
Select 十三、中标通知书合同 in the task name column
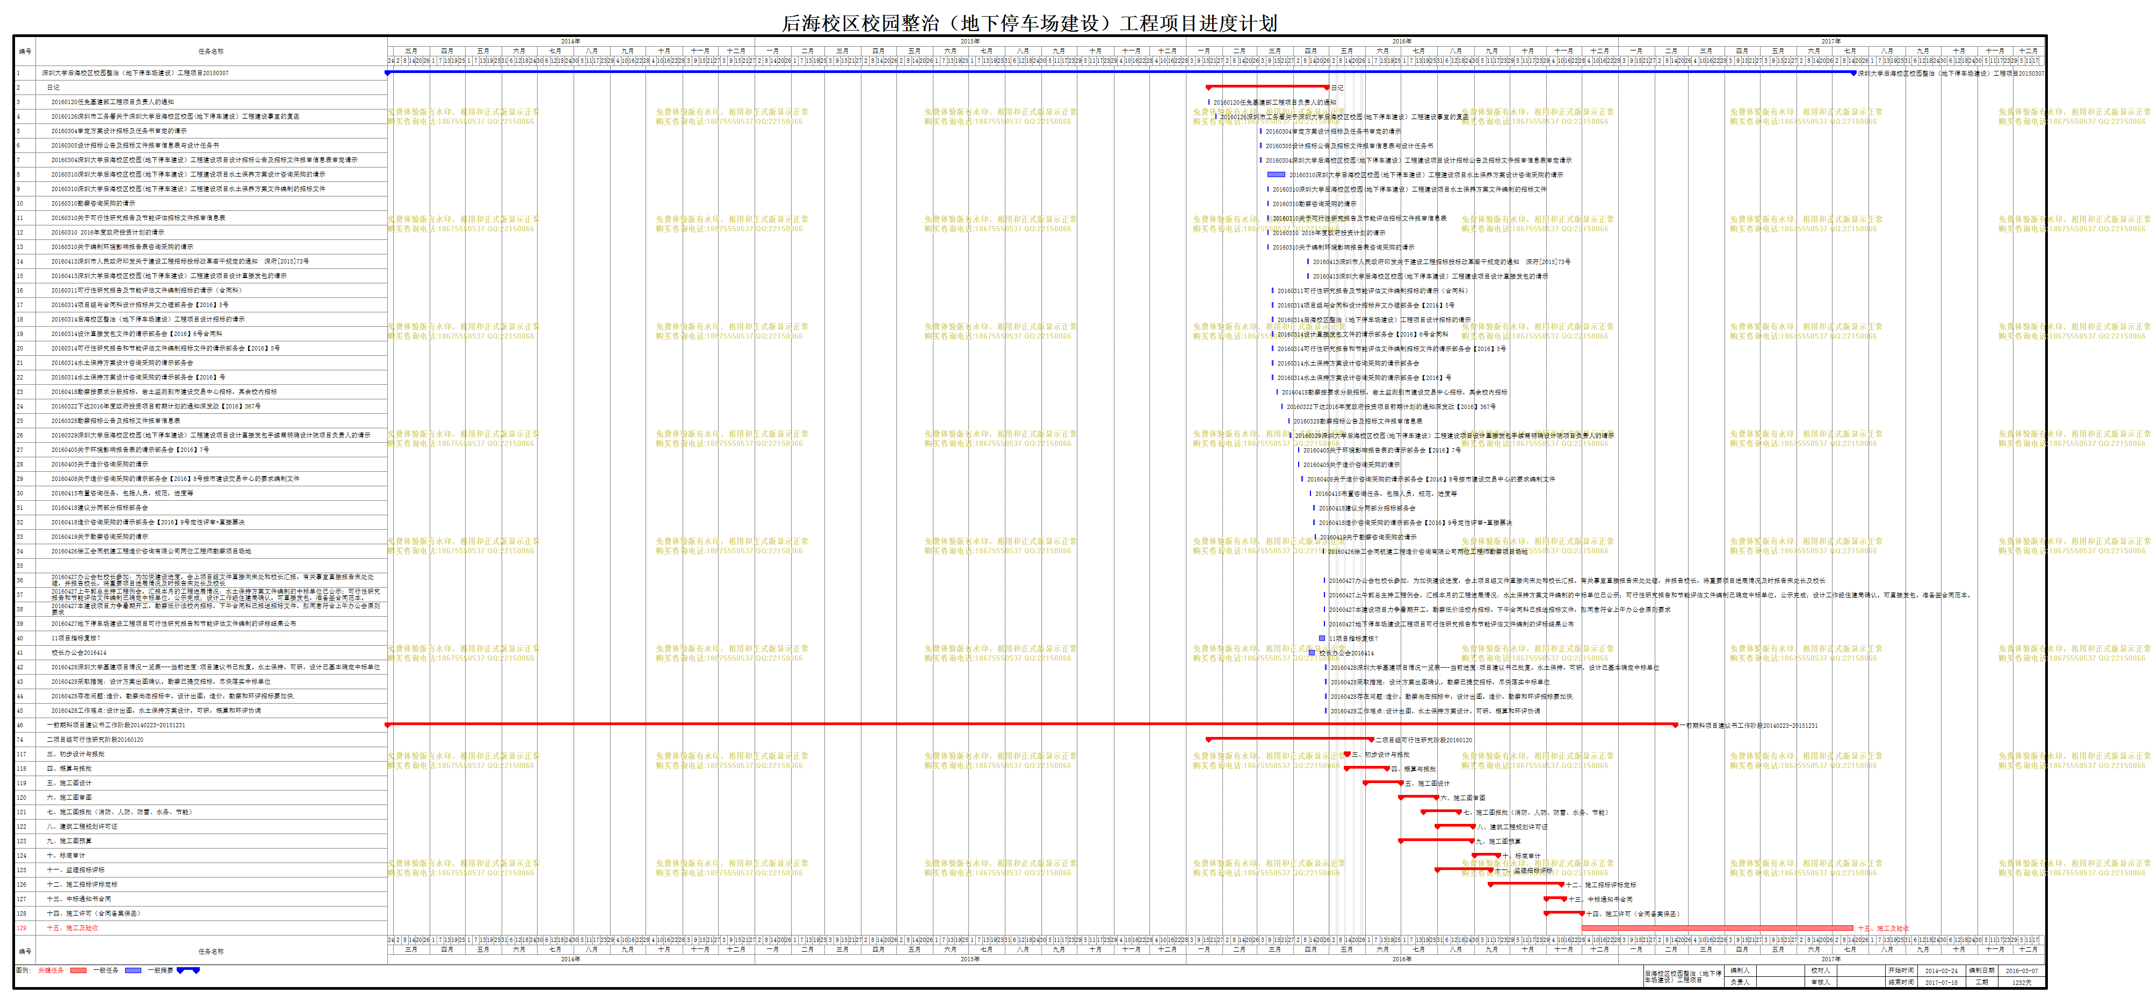click(x=78, y=899)
